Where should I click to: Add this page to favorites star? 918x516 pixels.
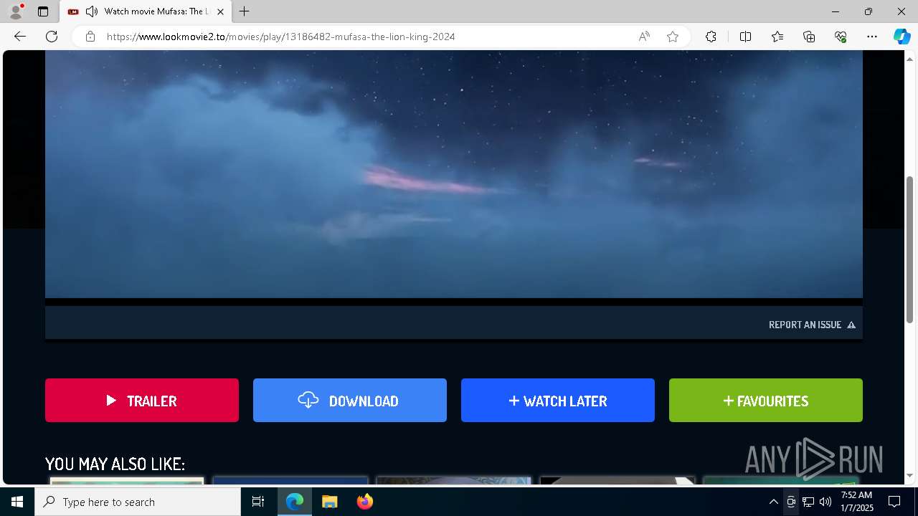point(673,37)
